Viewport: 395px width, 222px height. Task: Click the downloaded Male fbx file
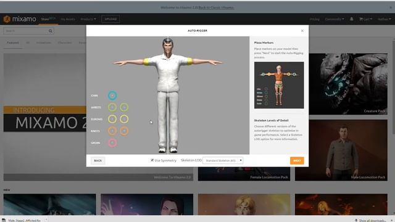(24, 220)
